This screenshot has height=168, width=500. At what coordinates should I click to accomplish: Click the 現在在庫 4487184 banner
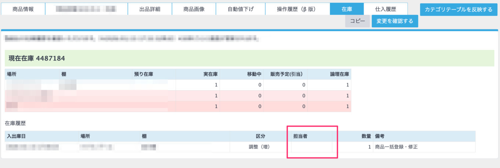click(x=37, y=59)
